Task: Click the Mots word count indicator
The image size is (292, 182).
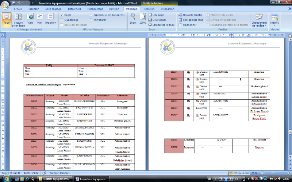Action: pos(31,173)
